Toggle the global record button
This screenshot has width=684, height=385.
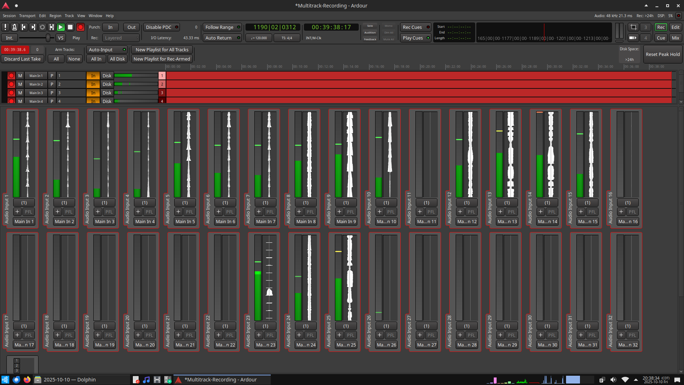pos(80,27)
